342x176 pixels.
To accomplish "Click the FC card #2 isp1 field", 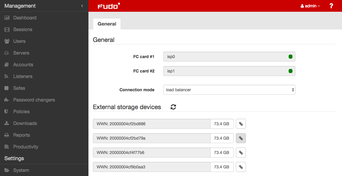I will (229, 71).
